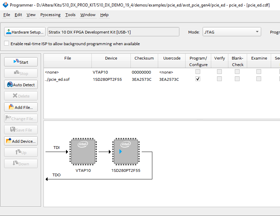
Task: Click the Usercode column header
Action: pyautogui.click(x=172, y=61)
